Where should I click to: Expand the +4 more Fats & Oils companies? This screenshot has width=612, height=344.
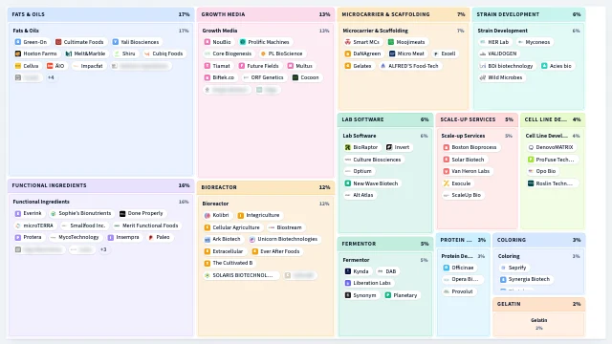(x=51, y=77)
